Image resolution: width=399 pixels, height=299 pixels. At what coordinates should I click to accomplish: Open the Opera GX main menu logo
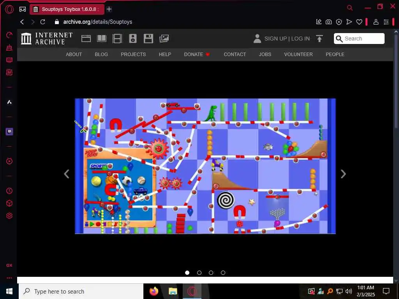click(x=9, y=9)
